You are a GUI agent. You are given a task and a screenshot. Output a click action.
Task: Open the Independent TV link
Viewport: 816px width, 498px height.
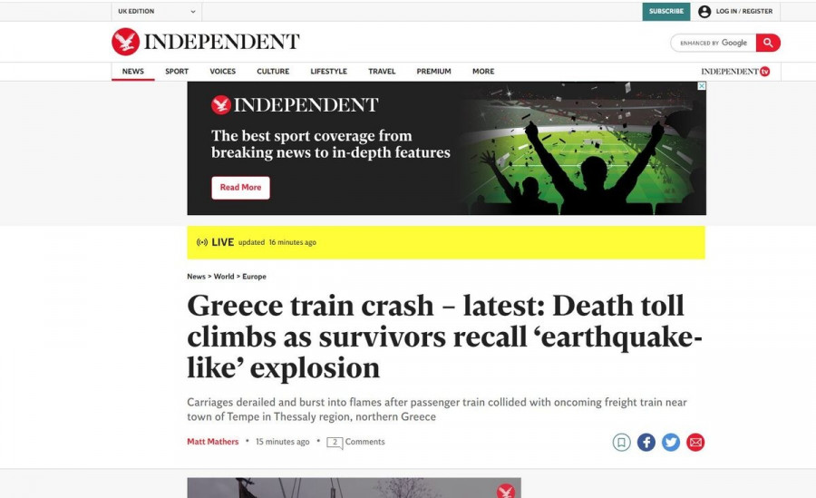(x=735, y=72)
